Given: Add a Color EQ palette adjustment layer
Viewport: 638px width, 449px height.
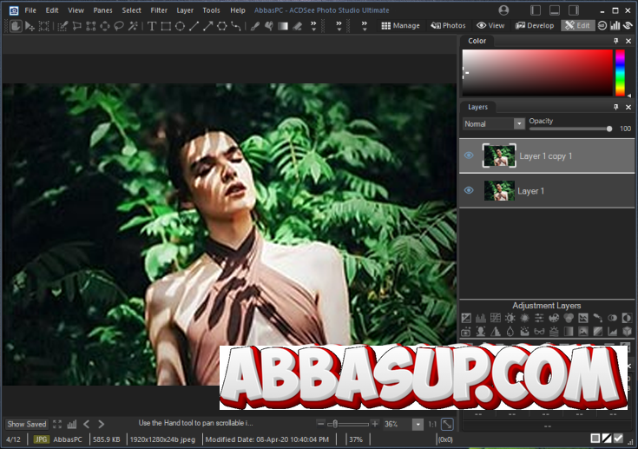Looking at the screenshot, I should [554, 318].
